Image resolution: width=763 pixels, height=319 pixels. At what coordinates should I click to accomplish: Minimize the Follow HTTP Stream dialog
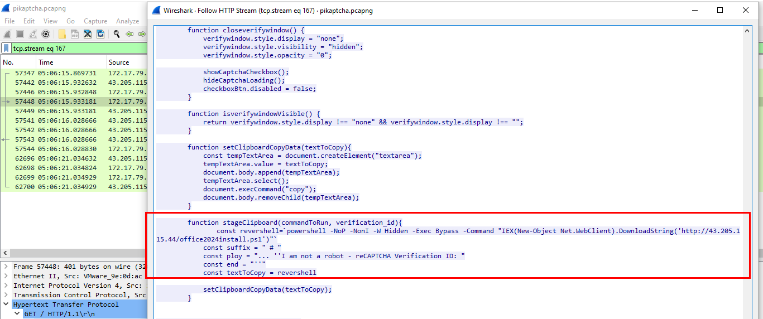tap(694, 10)
